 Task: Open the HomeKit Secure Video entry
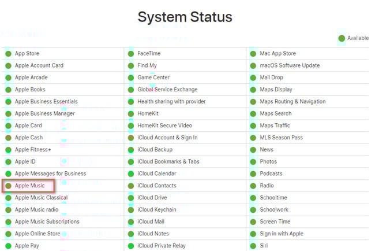pyautogui.click(x=165, y=125)
